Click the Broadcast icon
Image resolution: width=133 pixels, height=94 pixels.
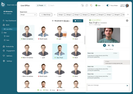click(53, 21)
